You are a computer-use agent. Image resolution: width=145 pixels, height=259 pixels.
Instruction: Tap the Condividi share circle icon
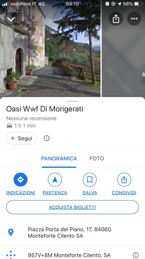pos(124,179)
